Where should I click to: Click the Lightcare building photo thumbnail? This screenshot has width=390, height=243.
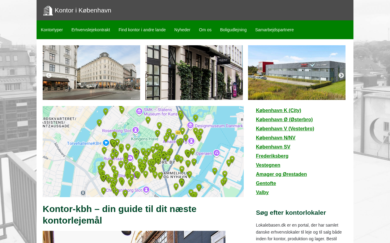pyautogui.click(x=297, y=73)
